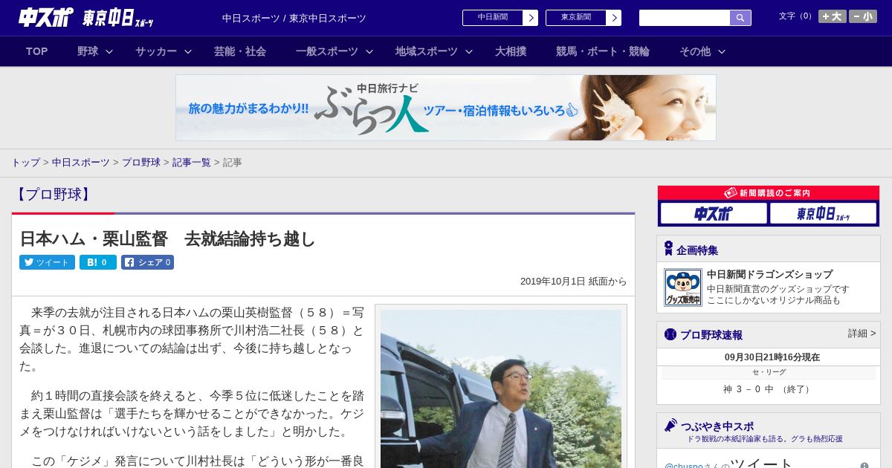Increase text size with +大 button

pyautogui.click(x=832, y=16)
